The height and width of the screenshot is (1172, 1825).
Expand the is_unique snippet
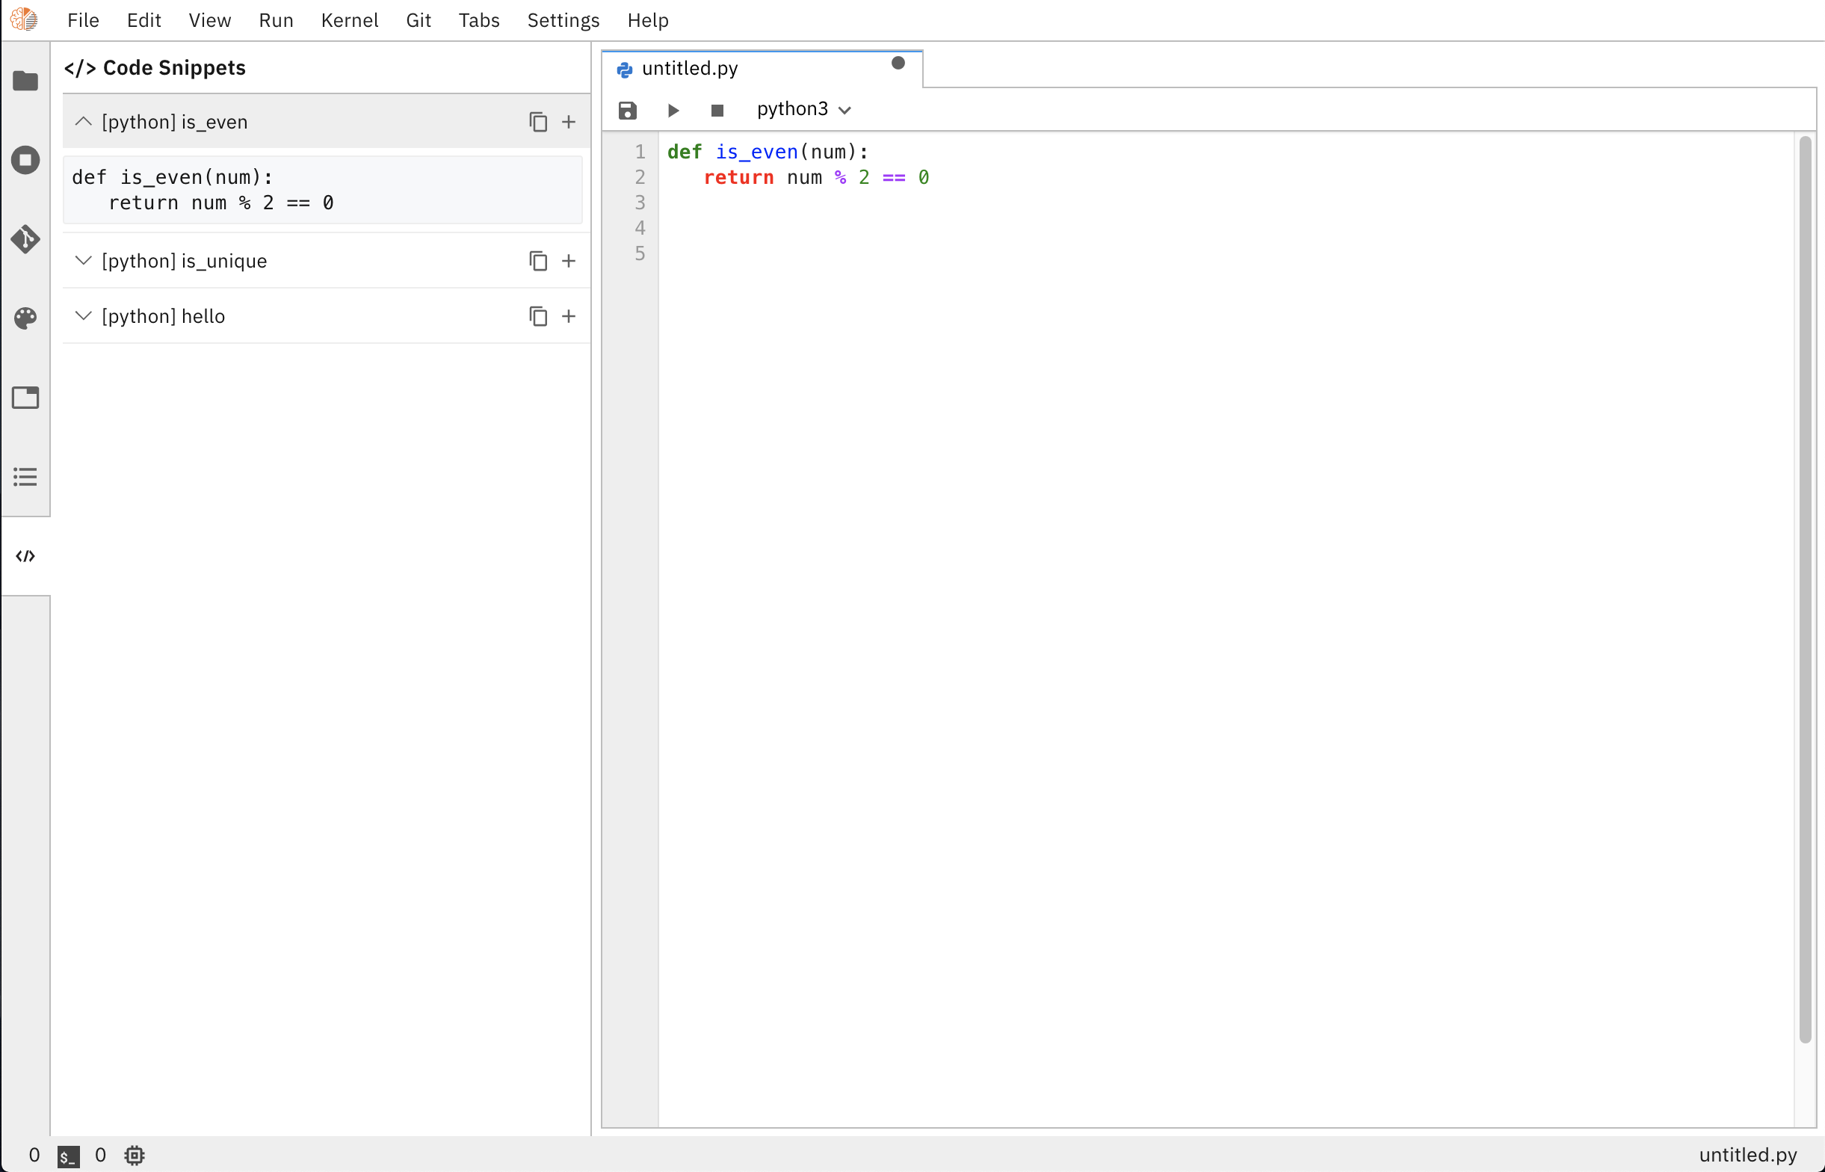[84, 261]
